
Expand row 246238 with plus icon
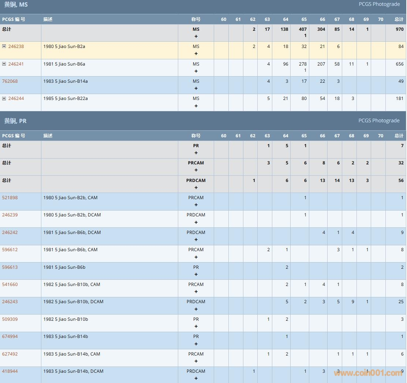point(4,47)
